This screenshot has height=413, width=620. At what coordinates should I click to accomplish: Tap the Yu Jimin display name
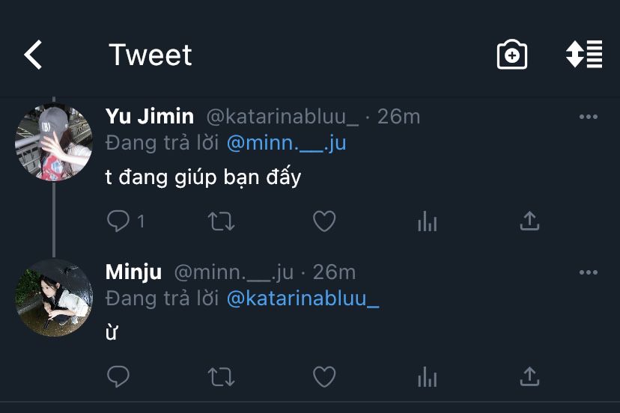[x=150, y=117]
